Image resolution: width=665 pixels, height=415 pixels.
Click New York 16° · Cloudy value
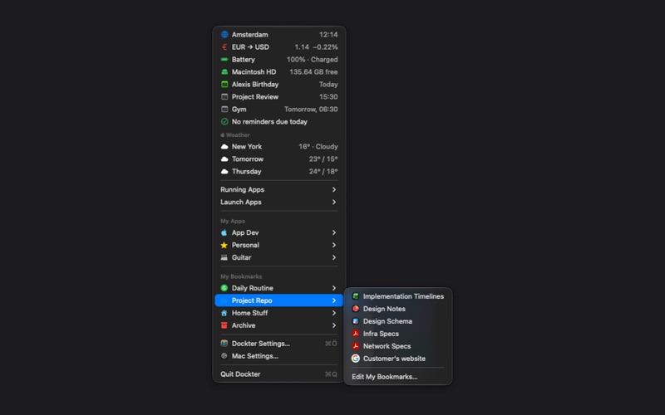point(318,147)
